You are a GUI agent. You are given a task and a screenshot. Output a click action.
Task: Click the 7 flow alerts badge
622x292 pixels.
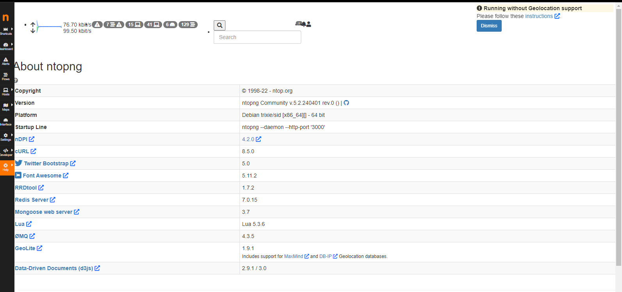click(114, 25)
